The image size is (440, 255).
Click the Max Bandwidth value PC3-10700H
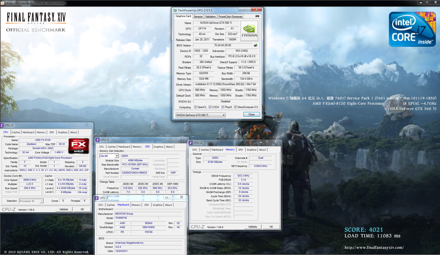click(x=135, y=164)
